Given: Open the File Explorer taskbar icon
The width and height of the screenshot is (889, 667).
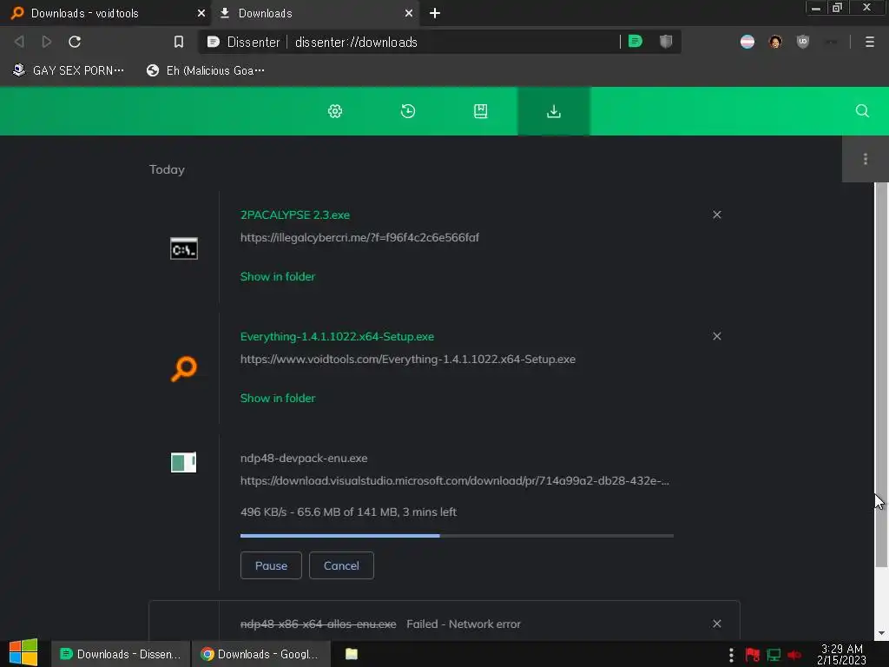Looking at the screenshot, I should 352,654.
